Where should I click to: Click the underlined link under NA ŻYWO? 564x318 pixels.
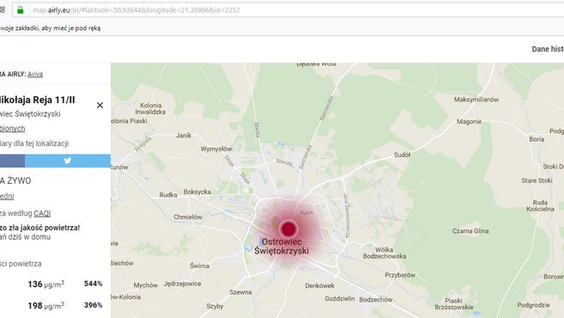point(7,196)
